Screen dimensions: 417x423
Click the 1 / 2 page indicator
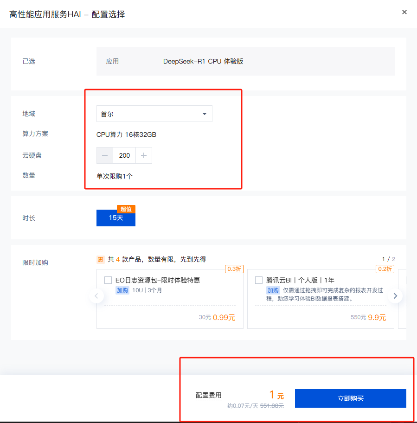click(388, 259)
